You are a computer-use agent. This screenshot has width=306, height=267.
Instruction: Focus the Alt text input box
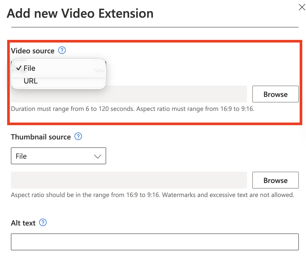pyautogui.click(x=155, y=242)
